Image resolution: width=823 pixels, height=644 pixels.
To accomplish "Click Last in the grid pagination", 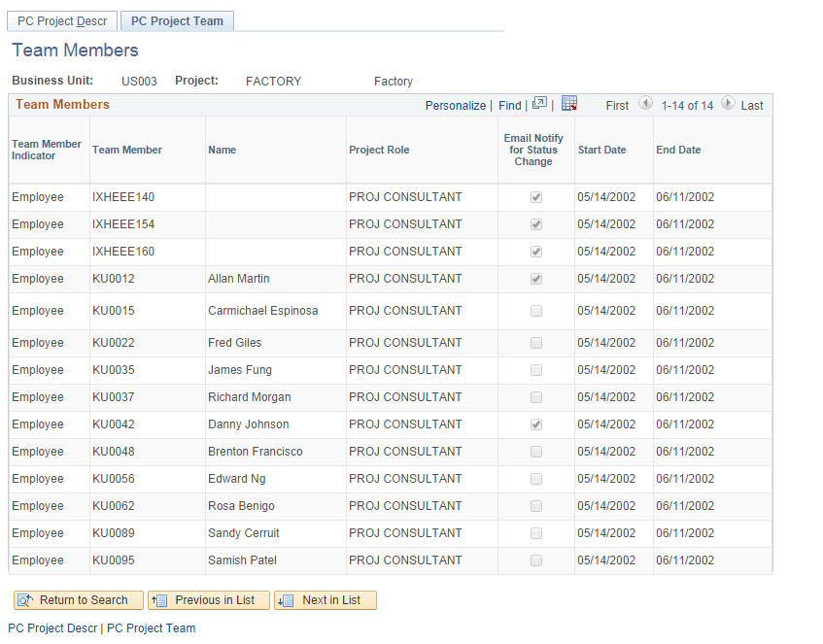I will (x=753, y=104).
